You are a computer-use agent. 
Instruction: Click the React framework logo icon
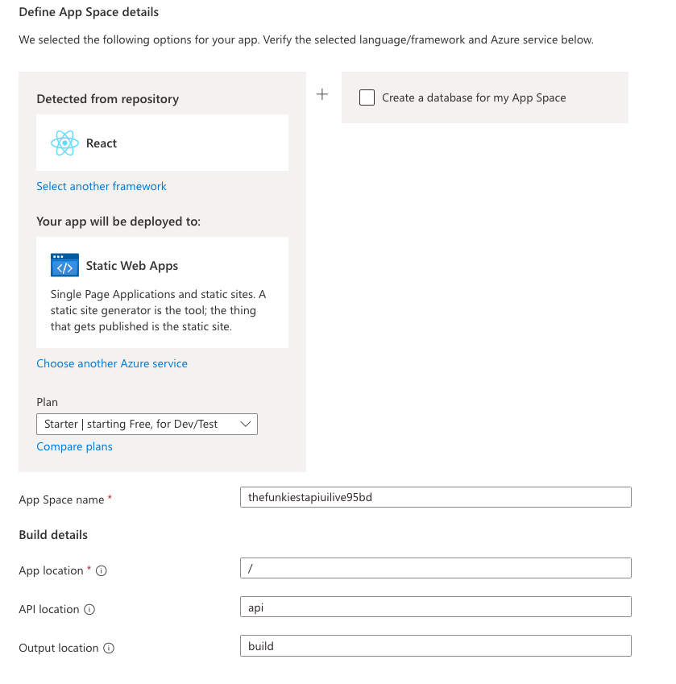(64, 143)
